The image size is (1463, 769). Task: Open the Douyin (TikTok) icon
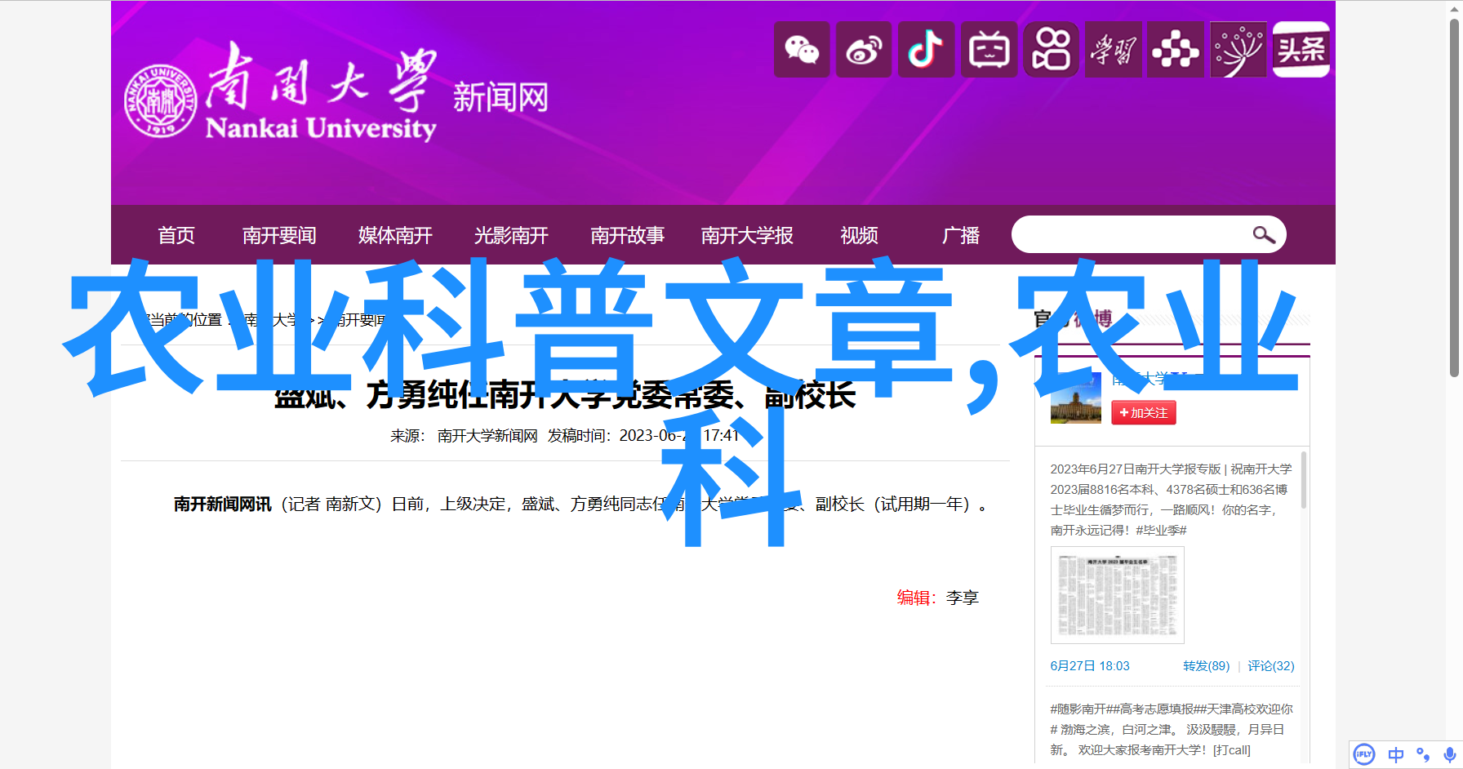(x=927, y=50)
